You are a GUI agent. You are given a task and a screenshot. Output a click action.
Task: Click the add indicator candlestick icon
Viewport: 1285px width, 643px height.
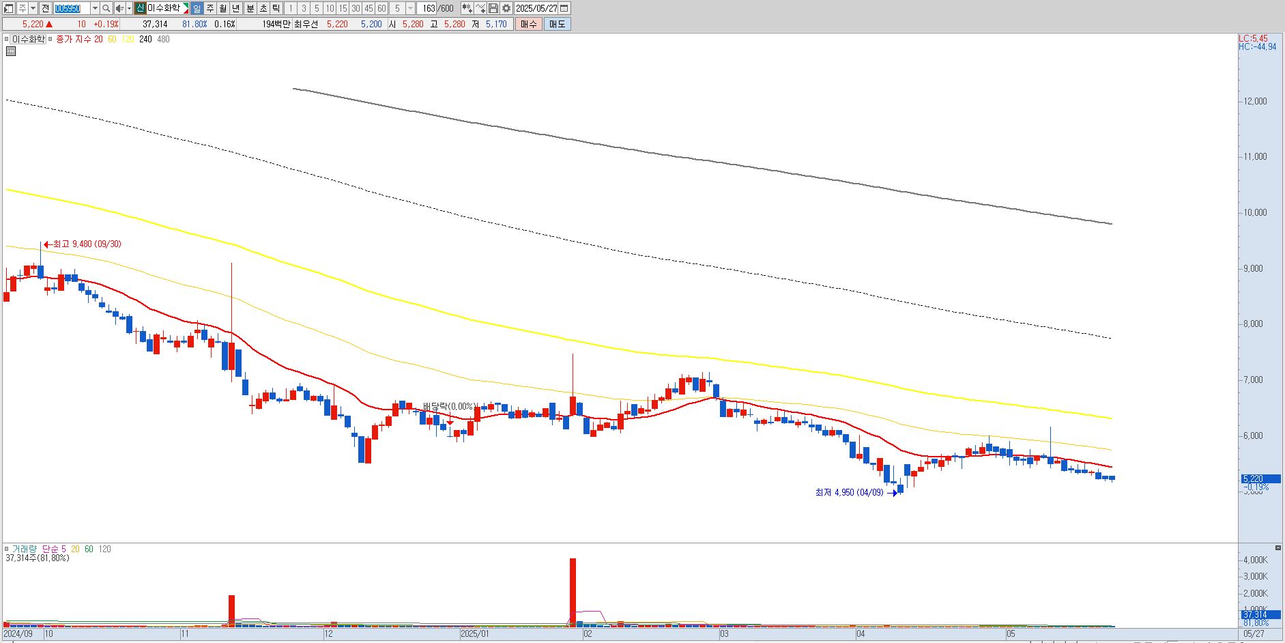point(467,8)
